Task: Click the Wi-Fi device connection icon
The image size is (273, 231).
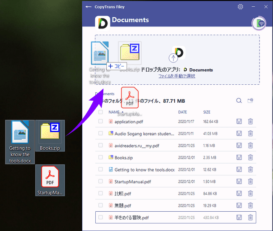Action: point(259,23)
